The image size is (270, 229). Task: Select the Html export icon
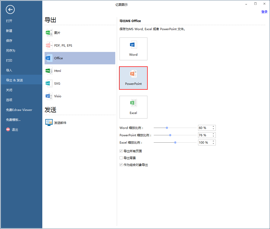[49, 71]
